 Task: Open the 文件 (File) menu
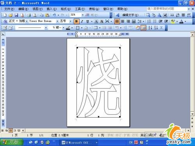pos(9,9)
